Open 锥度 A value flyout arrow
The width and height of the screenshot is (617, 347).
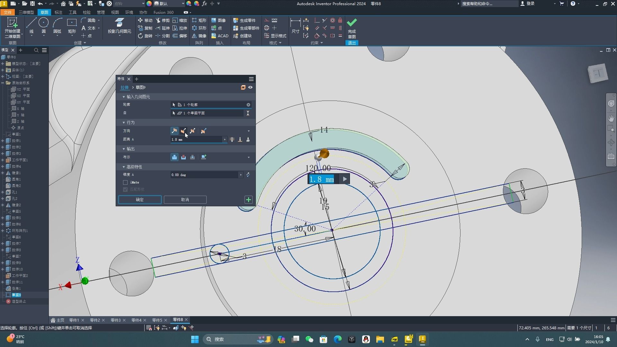tap(241, 175)
